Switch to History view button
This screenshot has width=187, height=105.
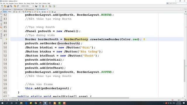[10, 12]
